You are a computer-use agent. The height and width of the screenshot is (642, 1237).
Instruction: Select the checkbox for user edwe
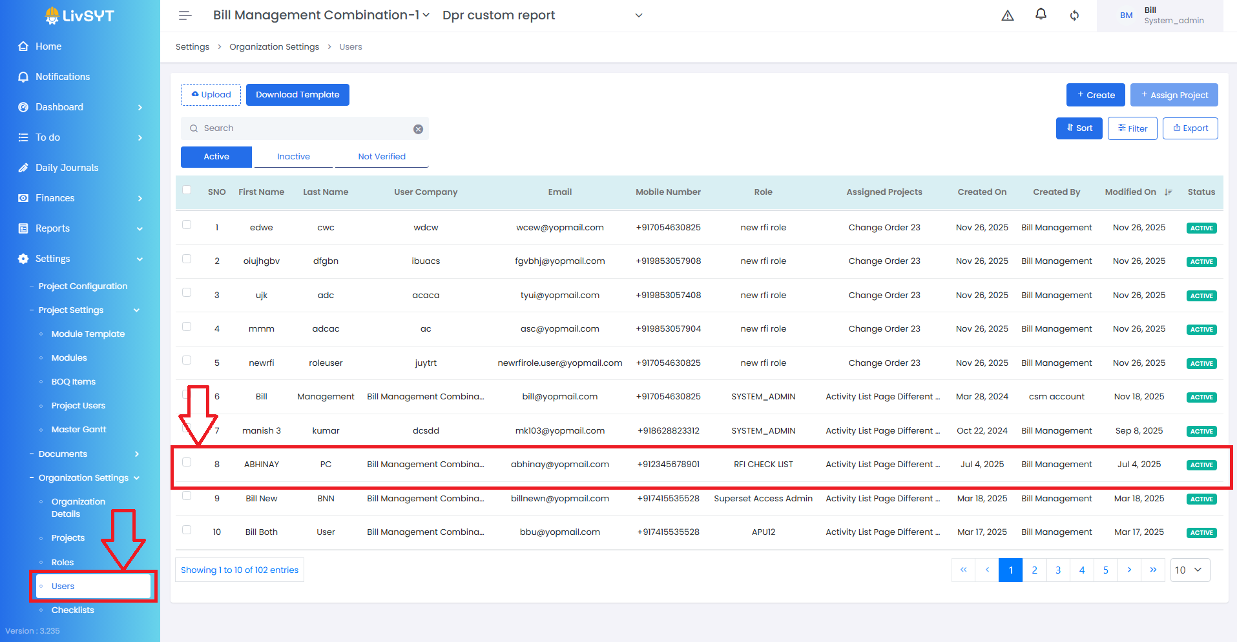click(187, 225)
